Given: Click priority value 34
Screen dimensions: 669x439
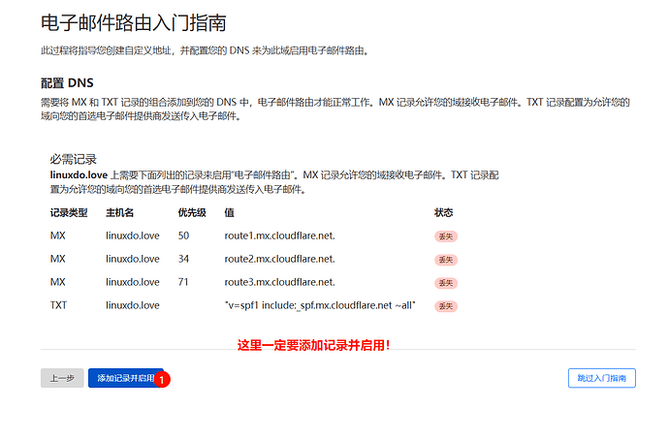Looking at the screenshot, I should (183, 259).
